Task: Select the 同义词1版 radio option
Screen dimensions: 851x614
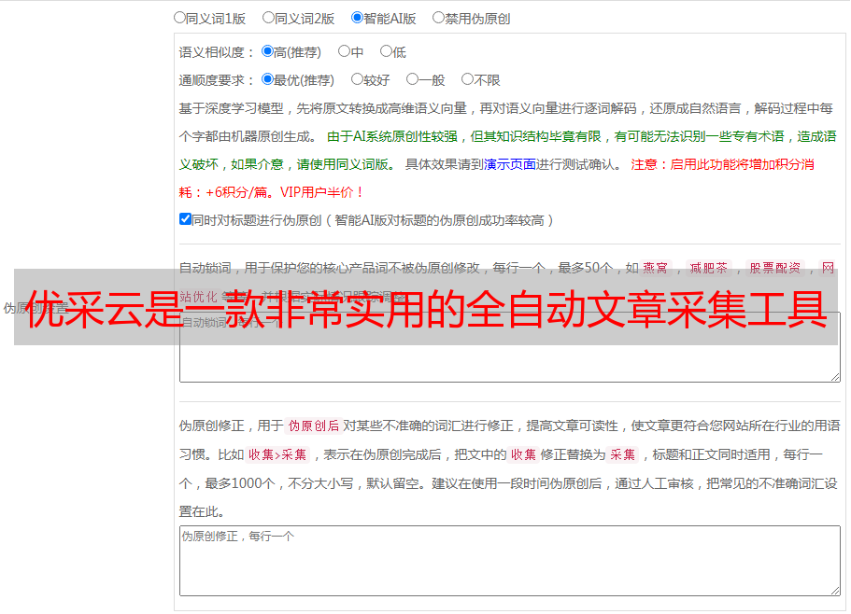Action: tap(179, 18)
